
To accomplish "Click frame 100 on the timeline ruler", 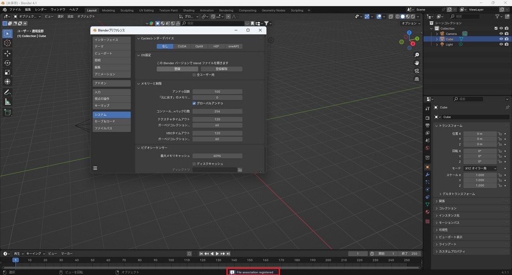I will (x=171, y=260).
